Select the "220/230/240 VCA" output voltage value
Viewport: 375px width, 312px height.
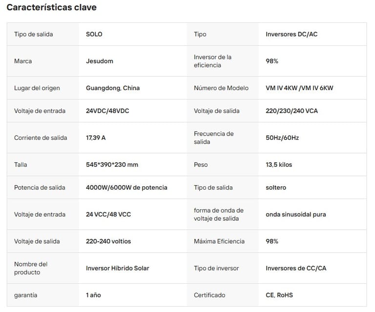[292, 111]
